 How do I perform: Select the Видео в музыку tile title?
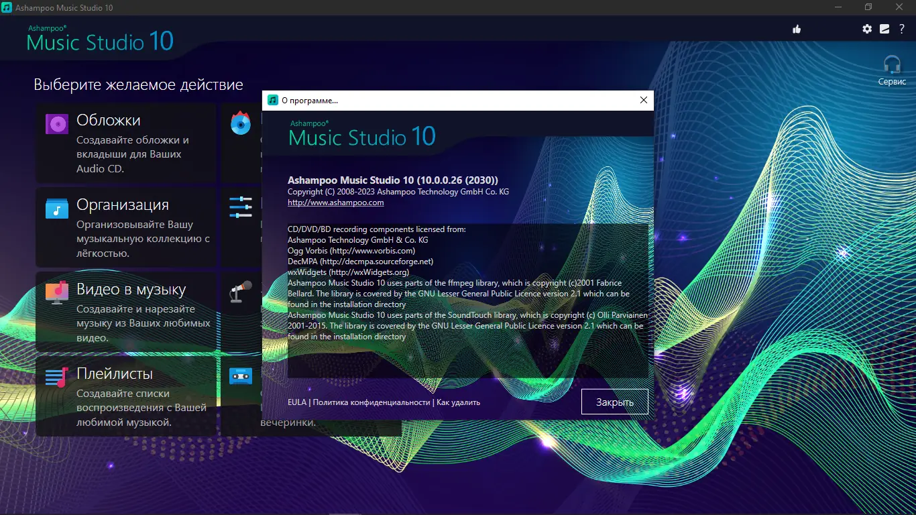[131, 290]
